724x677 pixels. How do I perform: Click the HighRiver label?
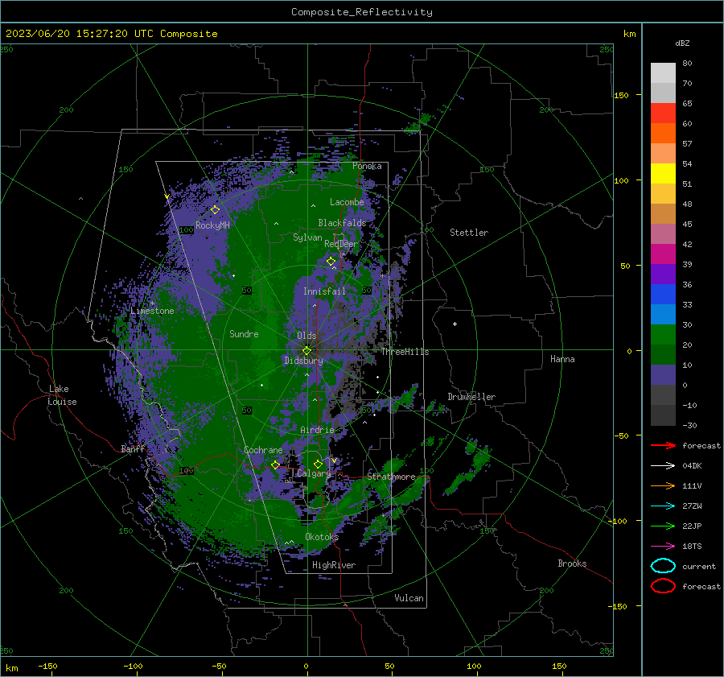(333, 565)
